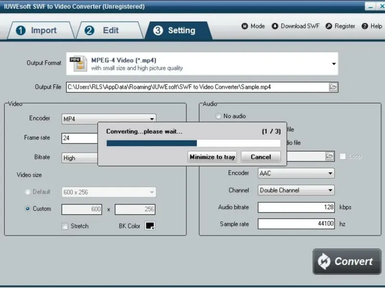Screen dimensions: 385x288
Task: Open audio file browse folder icon
Action: click(330, 156)
